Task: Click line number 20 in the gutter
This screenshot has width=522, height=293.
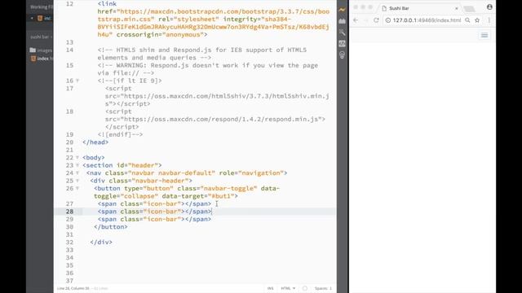Action: click(x=69, y=142)
